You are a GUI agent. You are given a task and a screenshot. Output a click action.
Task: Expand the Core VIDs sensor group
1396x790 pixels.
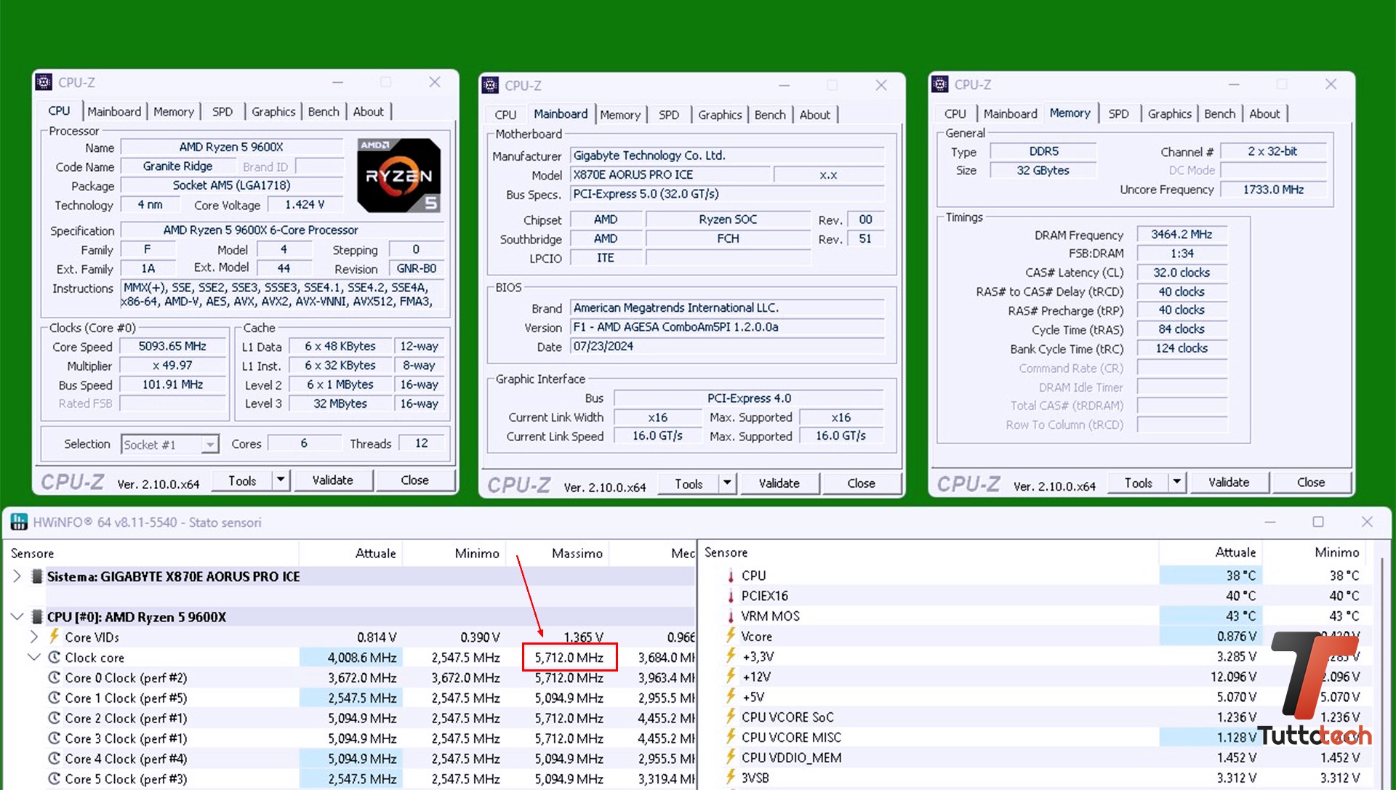[x=34, y=637]
